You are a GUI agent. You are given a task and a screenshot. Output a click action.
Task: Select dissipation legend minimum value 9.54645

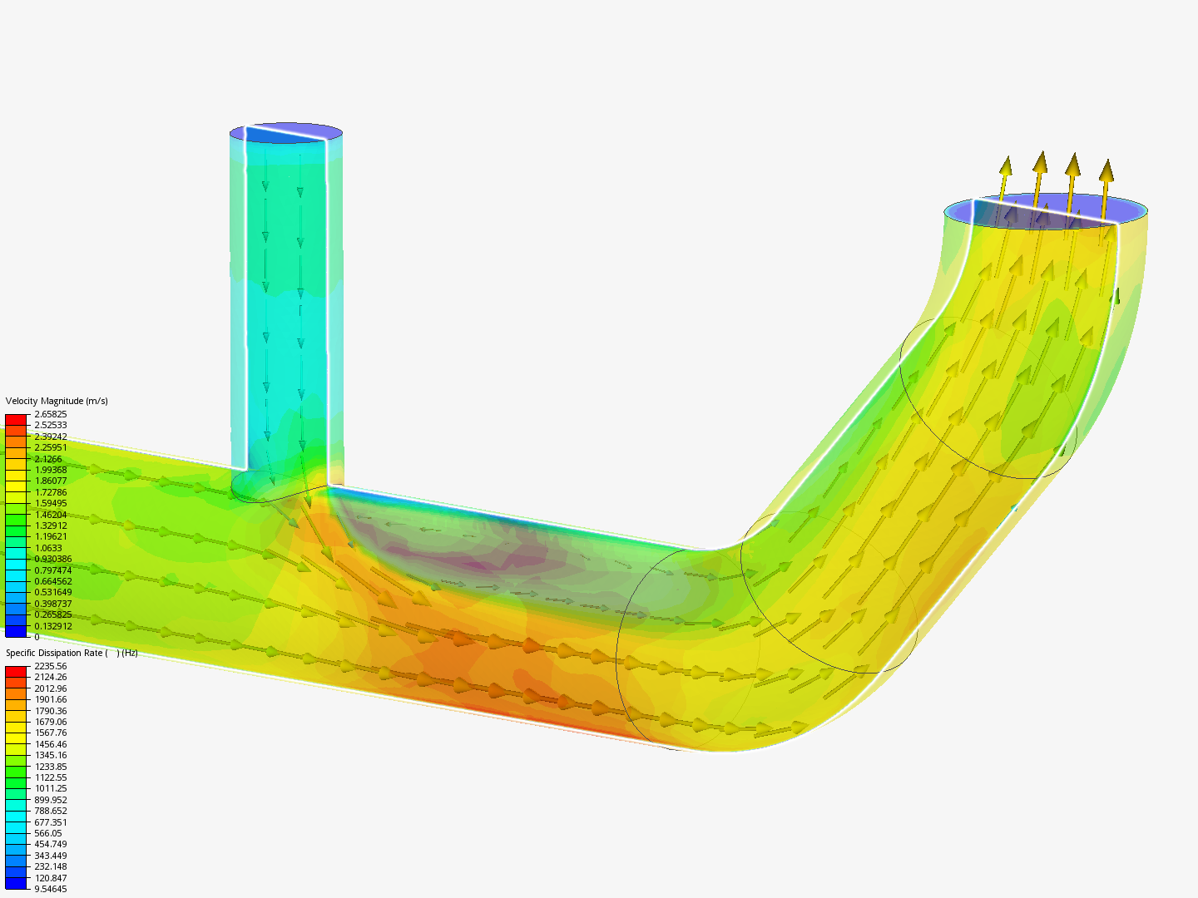[51, 889]
